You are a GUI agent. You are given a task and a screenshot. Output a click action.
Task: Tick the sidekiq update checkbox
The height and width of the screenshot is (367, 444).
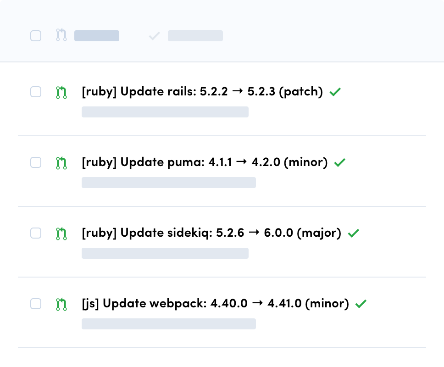(x=36, y=233)
